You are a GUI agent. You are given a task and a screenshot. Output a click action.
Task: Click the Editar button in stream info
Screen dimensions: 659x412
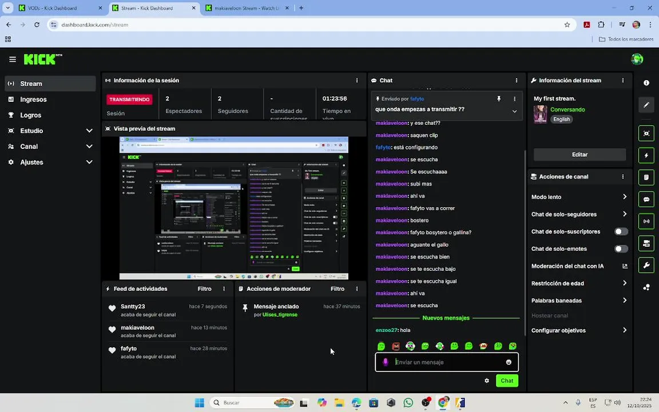[579, 154]
